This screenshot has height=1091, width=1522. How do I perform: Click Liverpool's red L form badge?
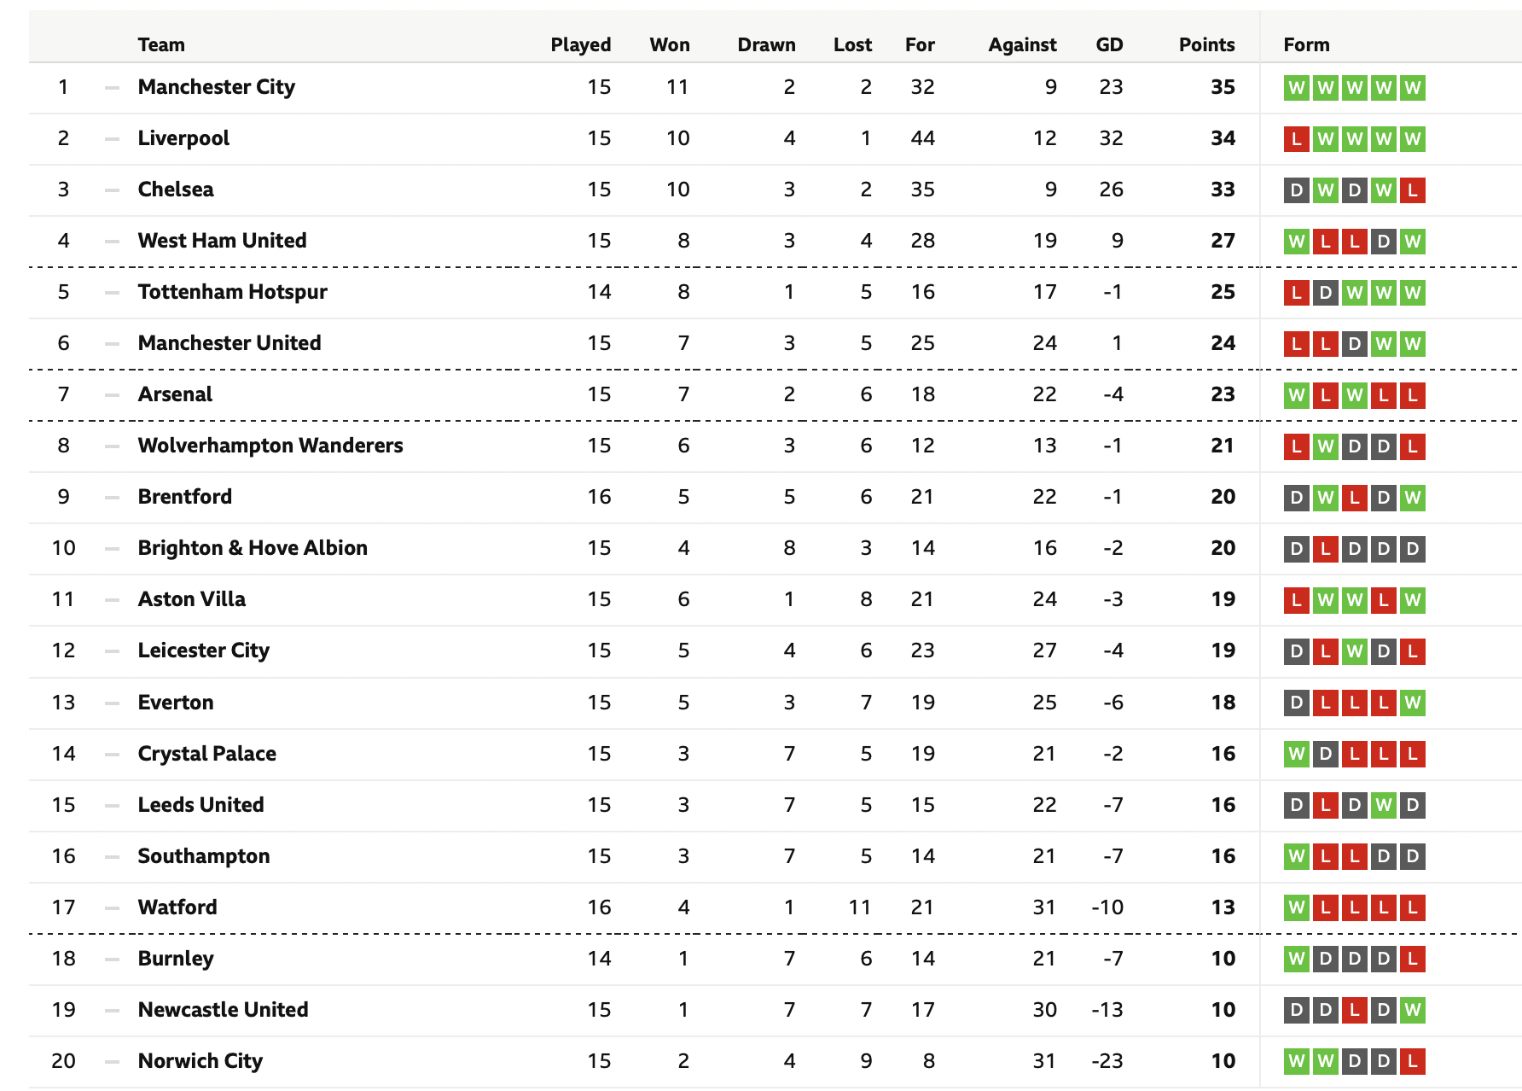1296,139
